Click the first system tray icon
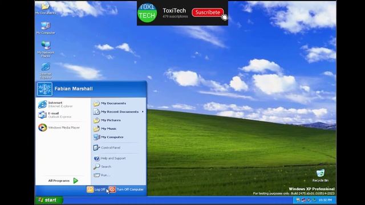This screenshot has width=365, height=205. pos(298,200)
